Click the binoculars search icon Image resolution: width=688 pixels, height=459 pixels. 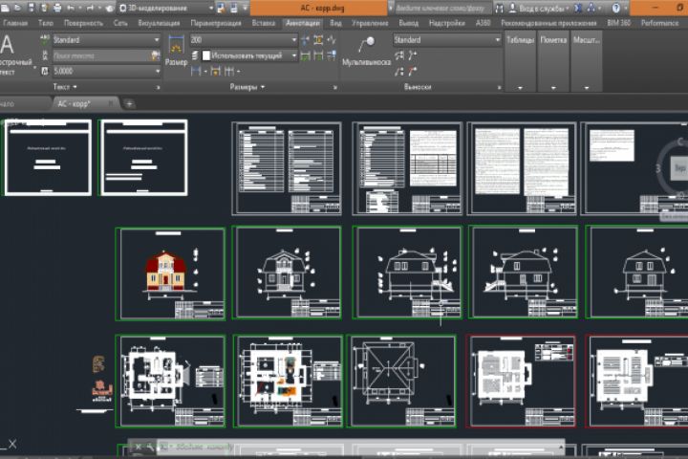click(500, 8)
